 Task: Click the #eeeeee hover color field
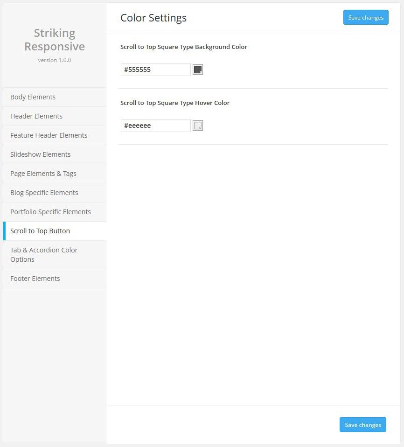(x=155, y=126)
